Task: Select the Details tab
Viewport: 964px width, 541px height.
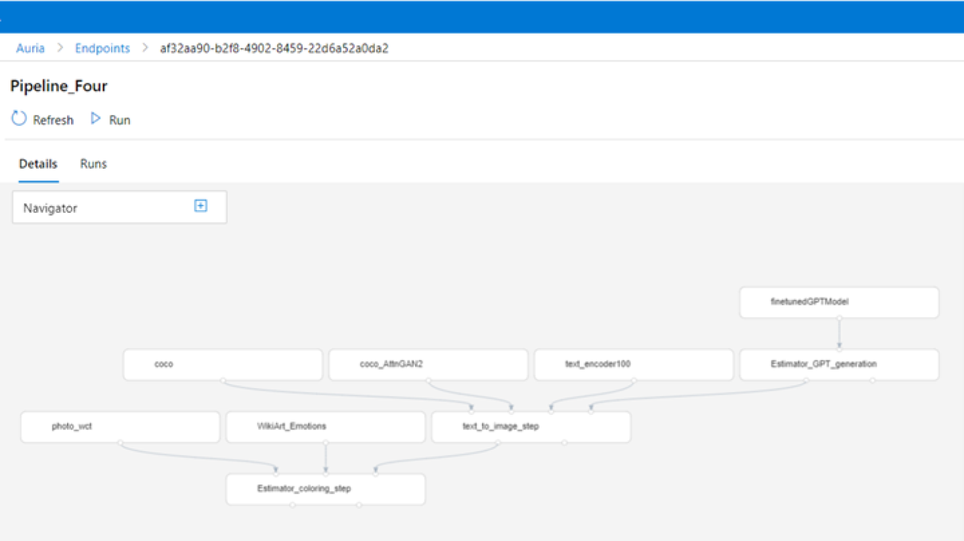Action: 38,164
